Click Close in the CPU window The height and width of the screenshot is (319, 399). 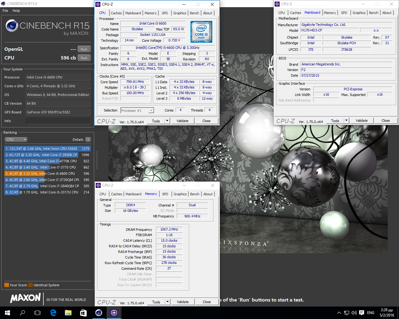coord(206,121)
